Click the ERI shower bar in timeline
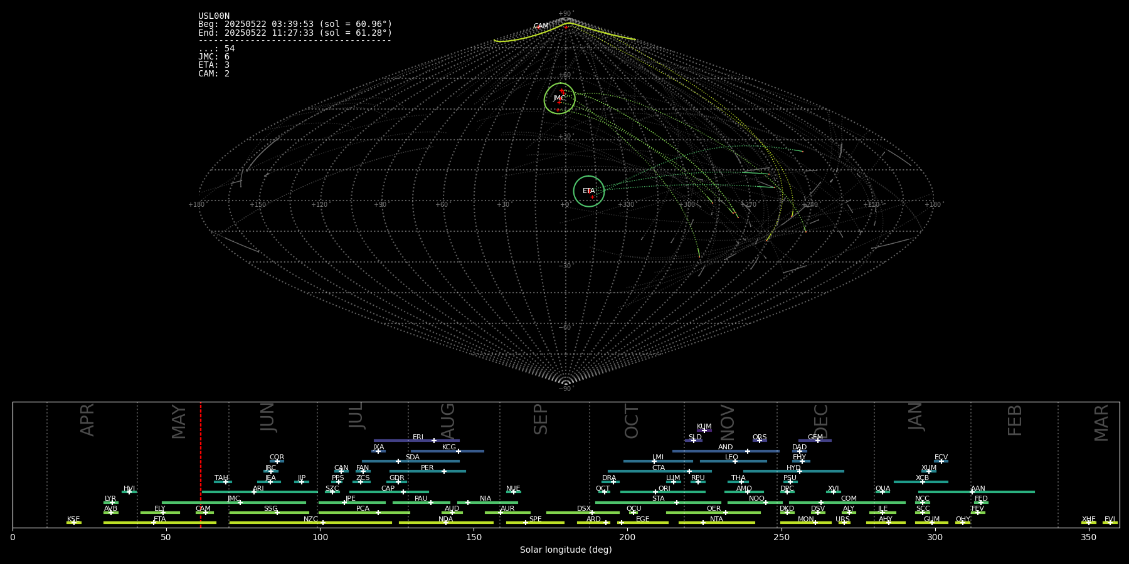The image size is (1129, 564). pyautogui.click(x=416, y=441)
